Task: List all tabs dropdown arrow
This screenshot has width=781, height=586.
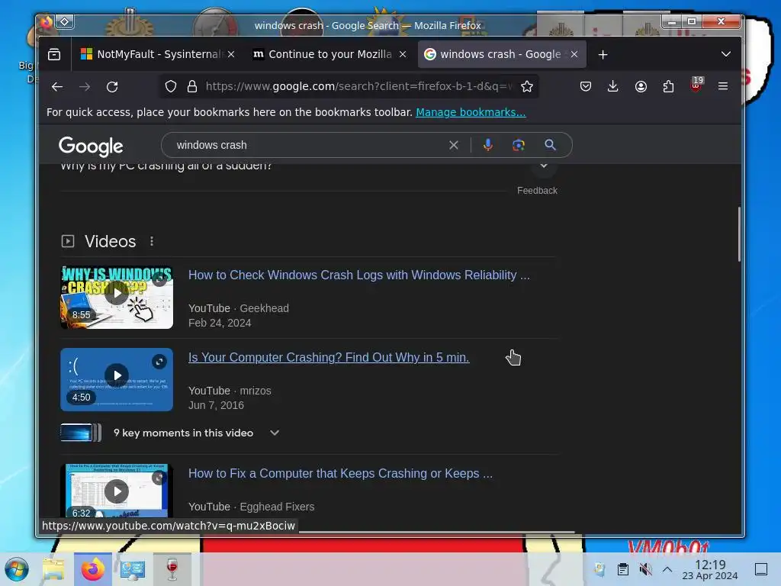Action: point(726,54)
